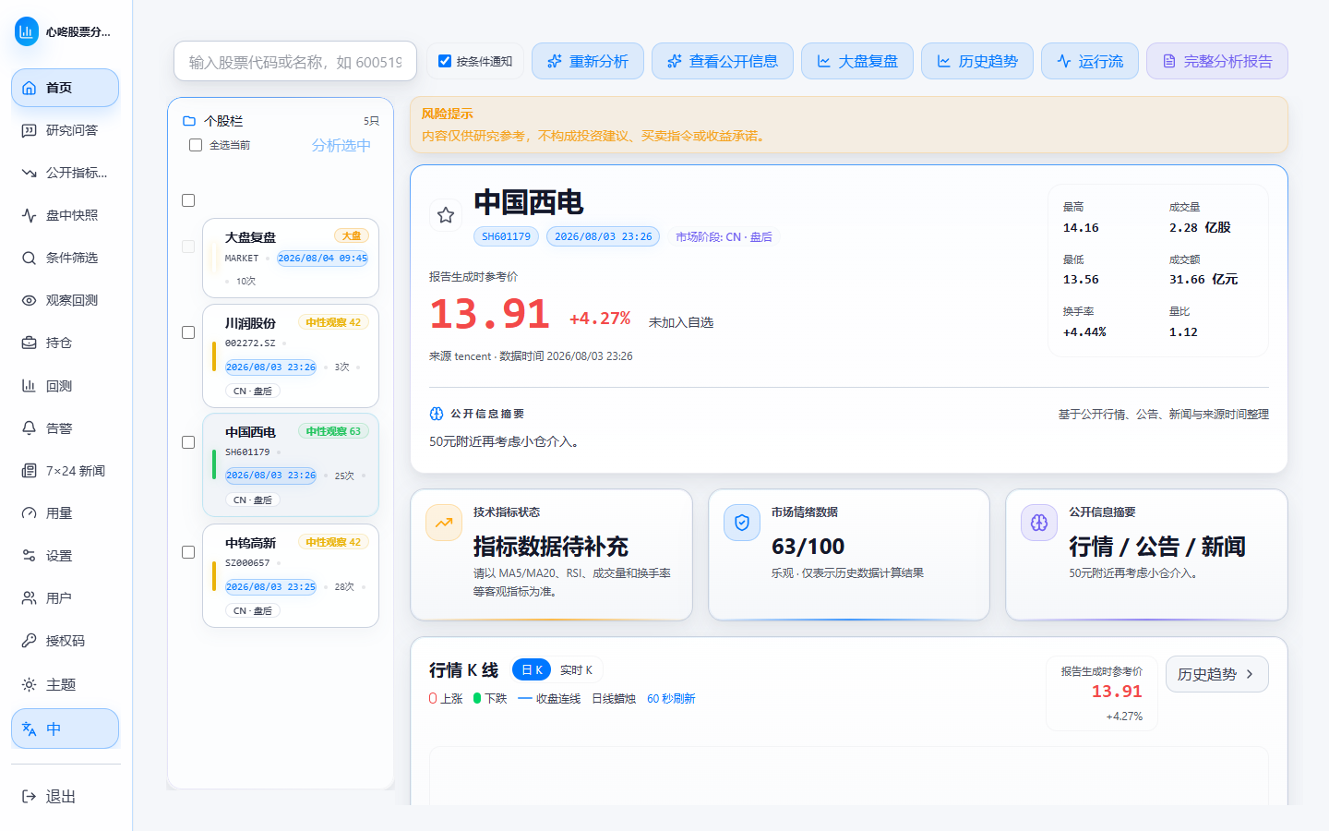Switch to the 日 K tab
Screen dimensions: 1329x831
[532, 669]
